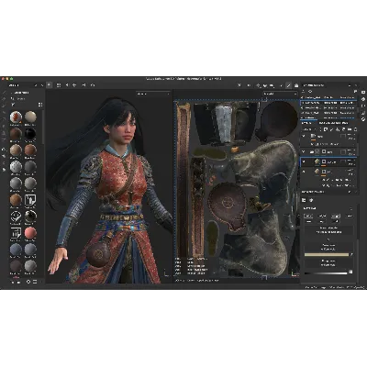Click the flag icon at texture set list right
The width and height of the screenshot is (367, 367).
(355, 92)
